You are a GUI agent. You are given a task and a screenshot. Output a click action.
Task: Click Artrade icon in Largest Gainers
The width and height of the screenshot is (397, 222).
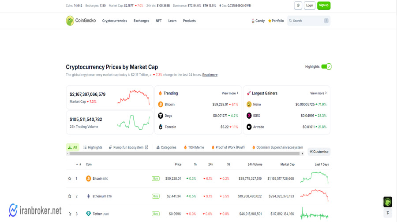pyautogui.click(x=249, y=127)
